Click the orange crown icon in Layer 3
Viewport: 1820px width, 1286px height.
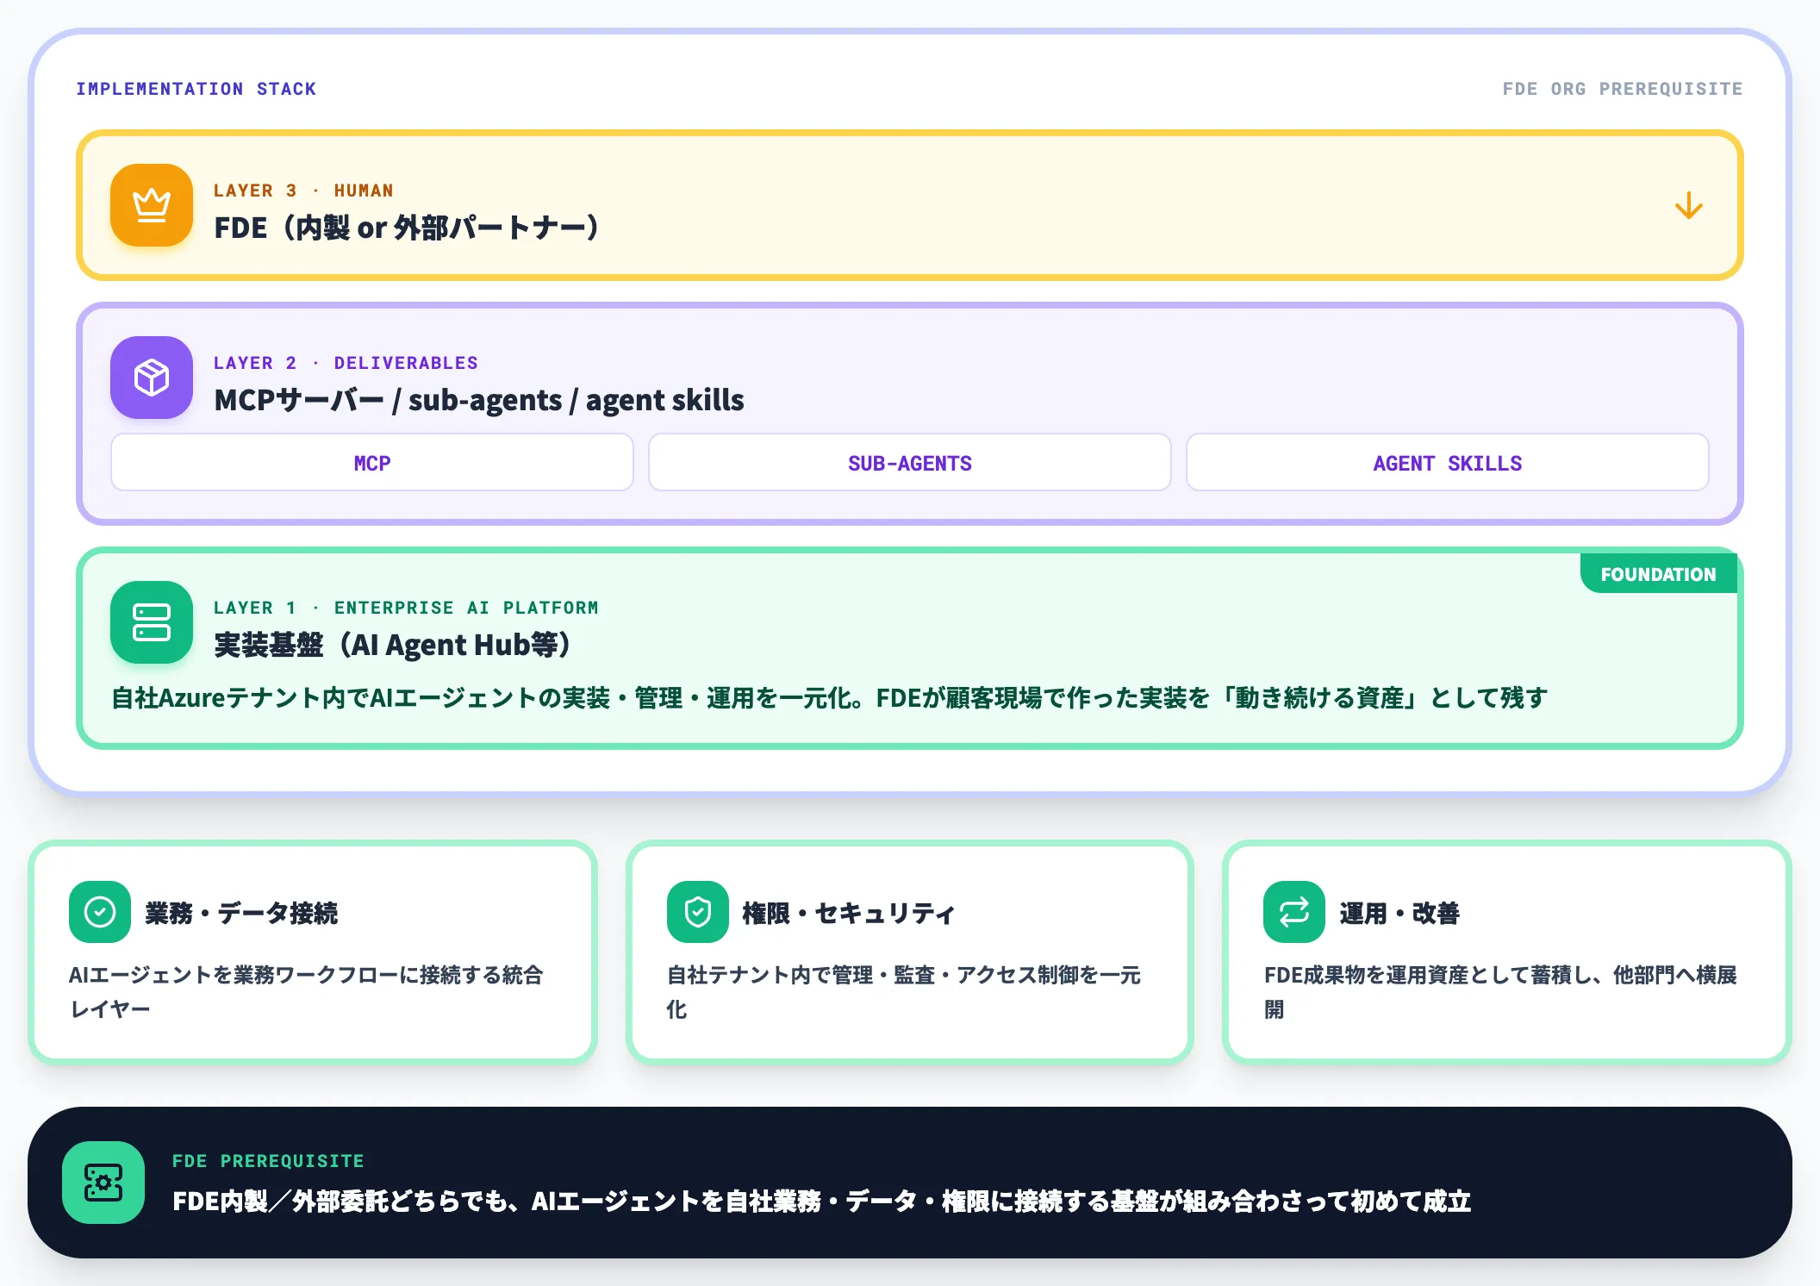tap(152, 205)
